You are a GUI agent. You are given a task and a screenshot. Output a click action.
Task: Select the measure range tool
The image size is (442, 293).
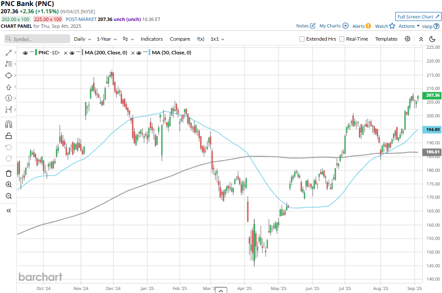click(9, 110)
